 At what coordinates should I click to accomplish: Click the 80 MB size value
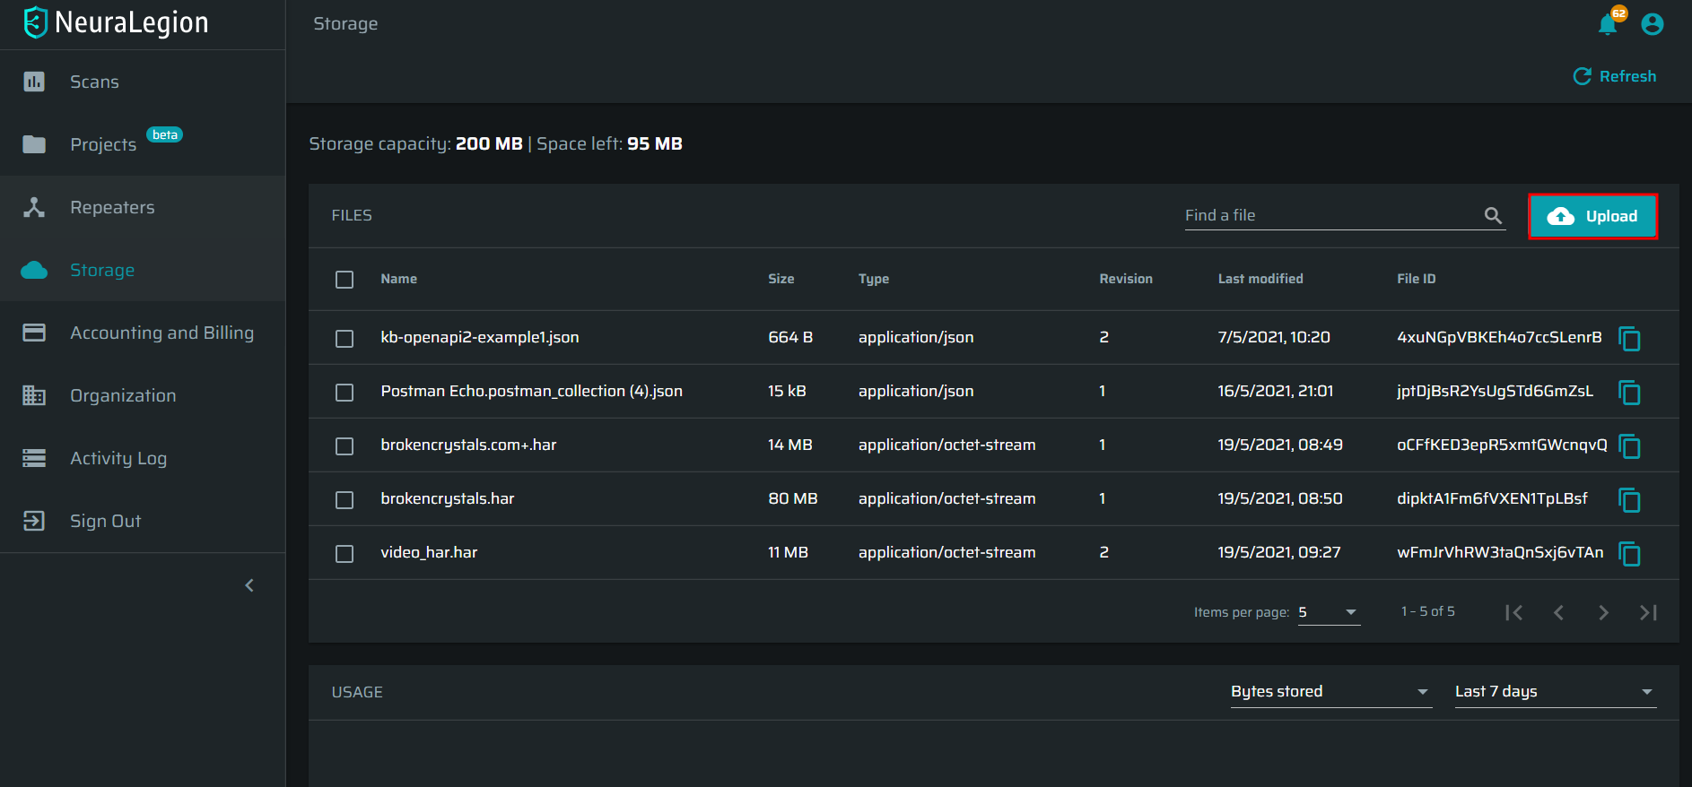pyautogui.click(x=792, y=498)
